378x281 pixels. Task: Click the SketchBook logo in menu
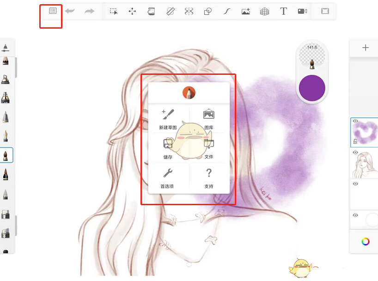click(189, 93)
